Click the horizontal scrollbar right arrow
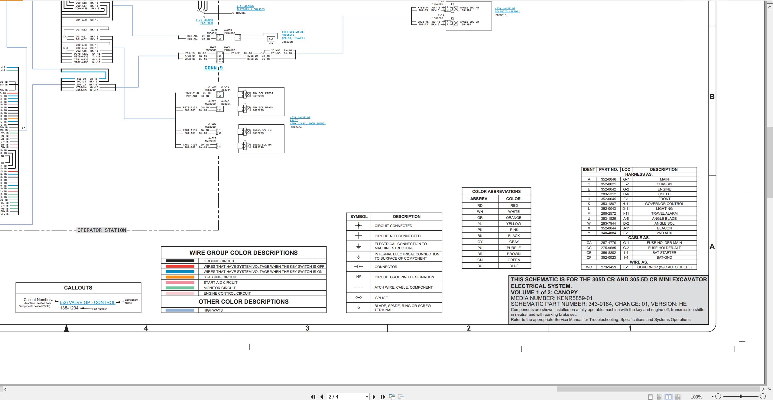 tap(763, 389)
